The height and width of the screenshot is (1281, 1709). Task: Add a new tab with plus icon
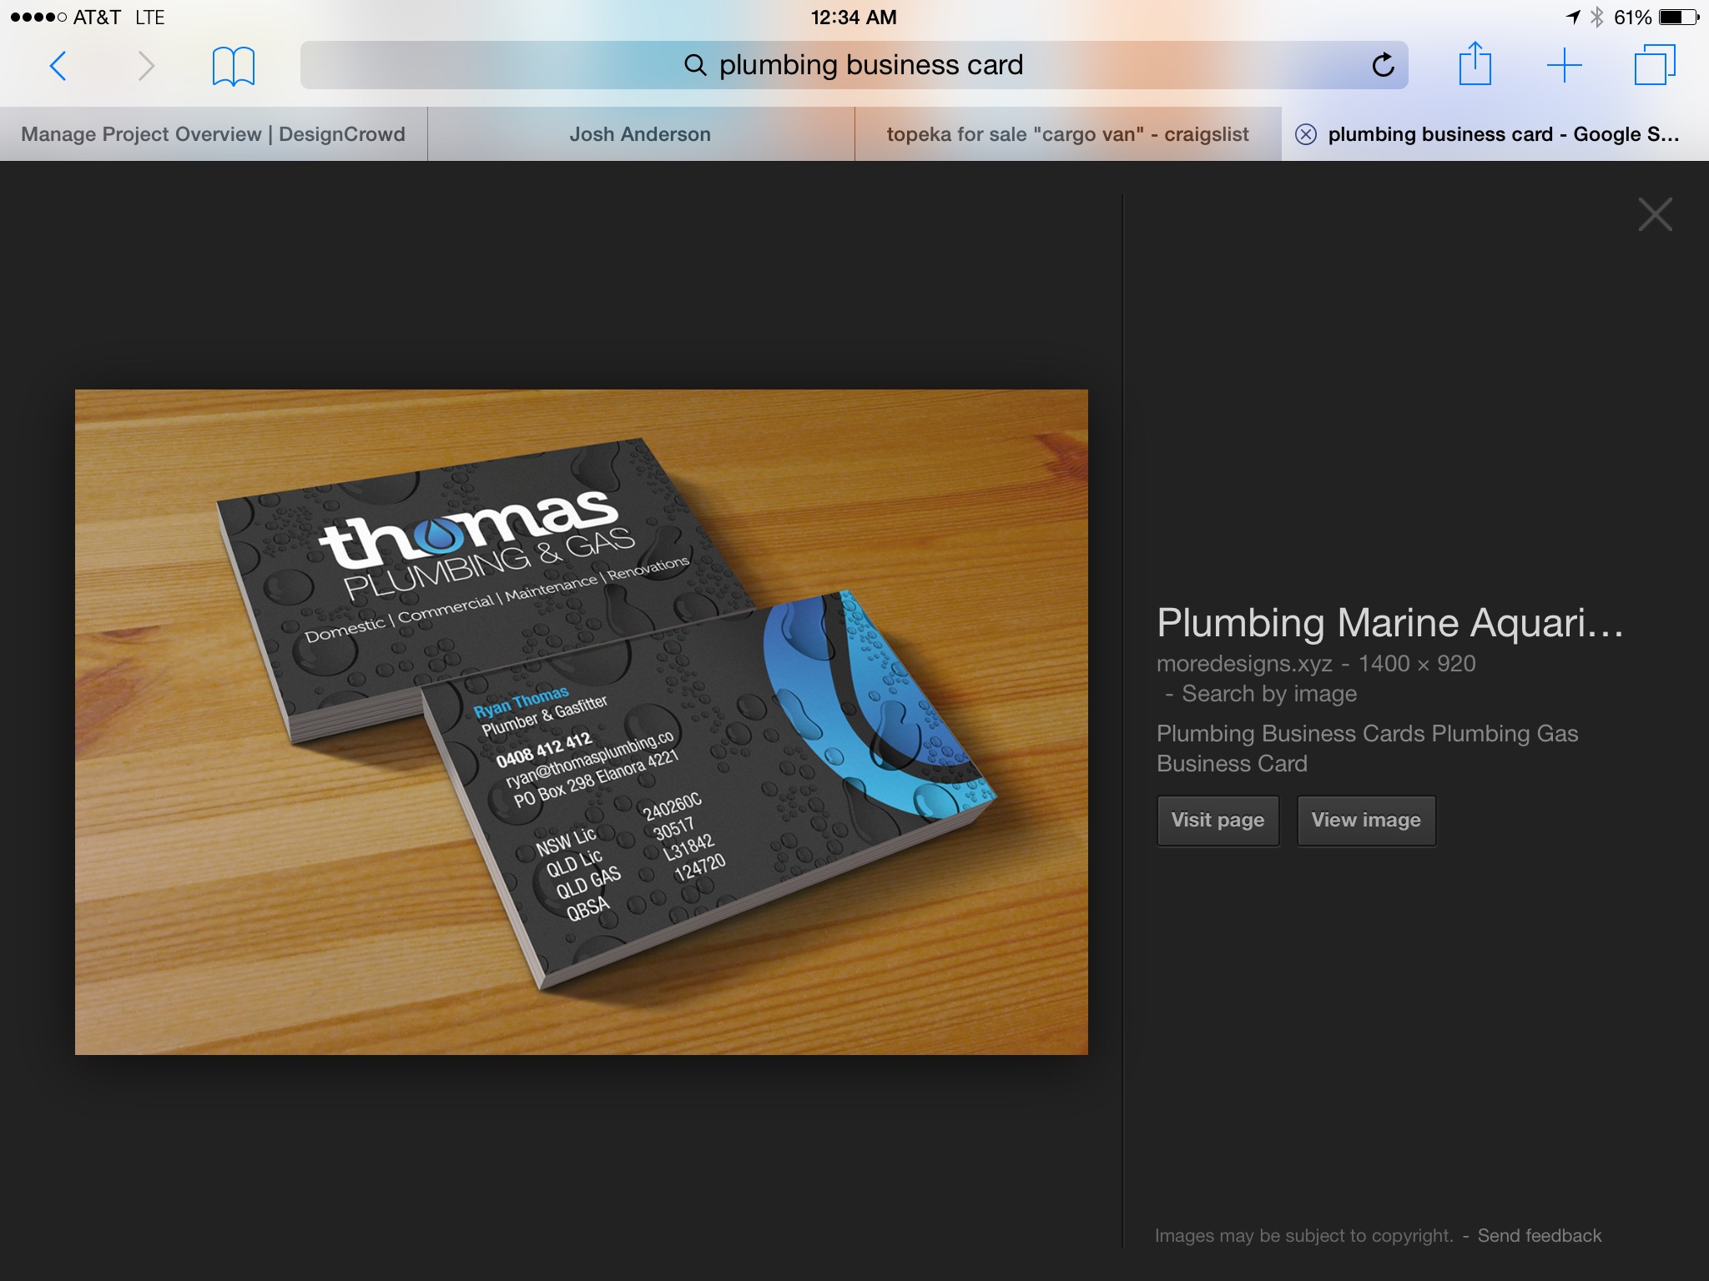pyautogui.click(x=1564, y=66)
